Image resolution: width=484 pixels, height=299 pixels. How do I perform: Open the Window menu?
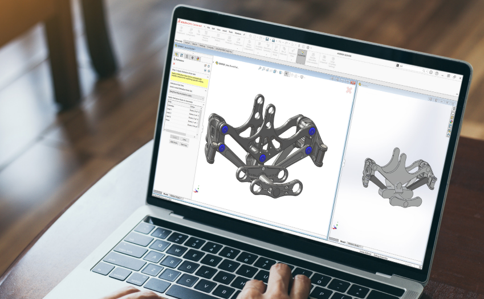(x=238, y=34)
